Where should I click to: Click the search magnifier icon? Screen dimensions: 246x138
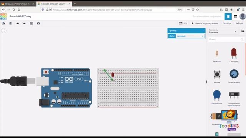pos(242,39)
